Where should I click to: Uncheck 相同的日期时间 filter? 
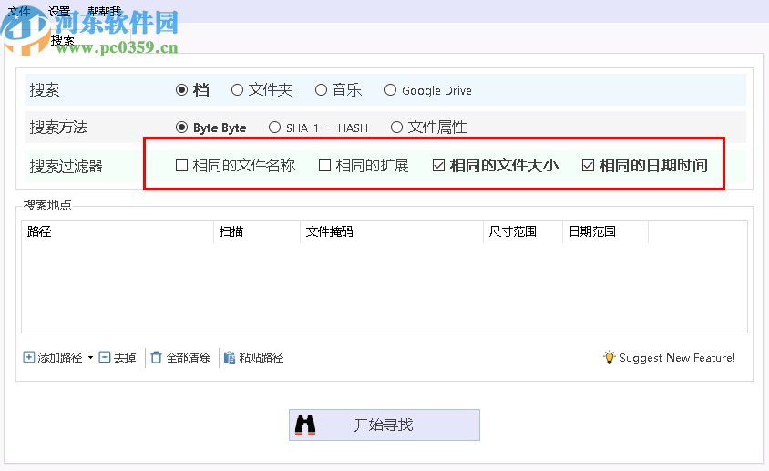[588, 166]
